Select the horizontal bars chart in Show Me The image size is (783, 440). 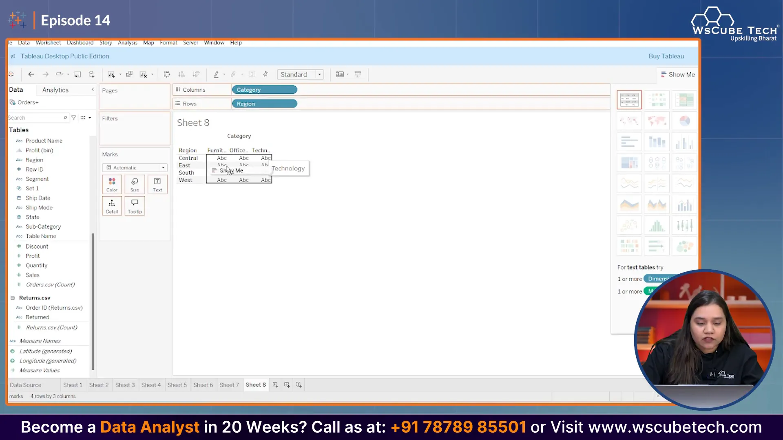tap(629, 142)
